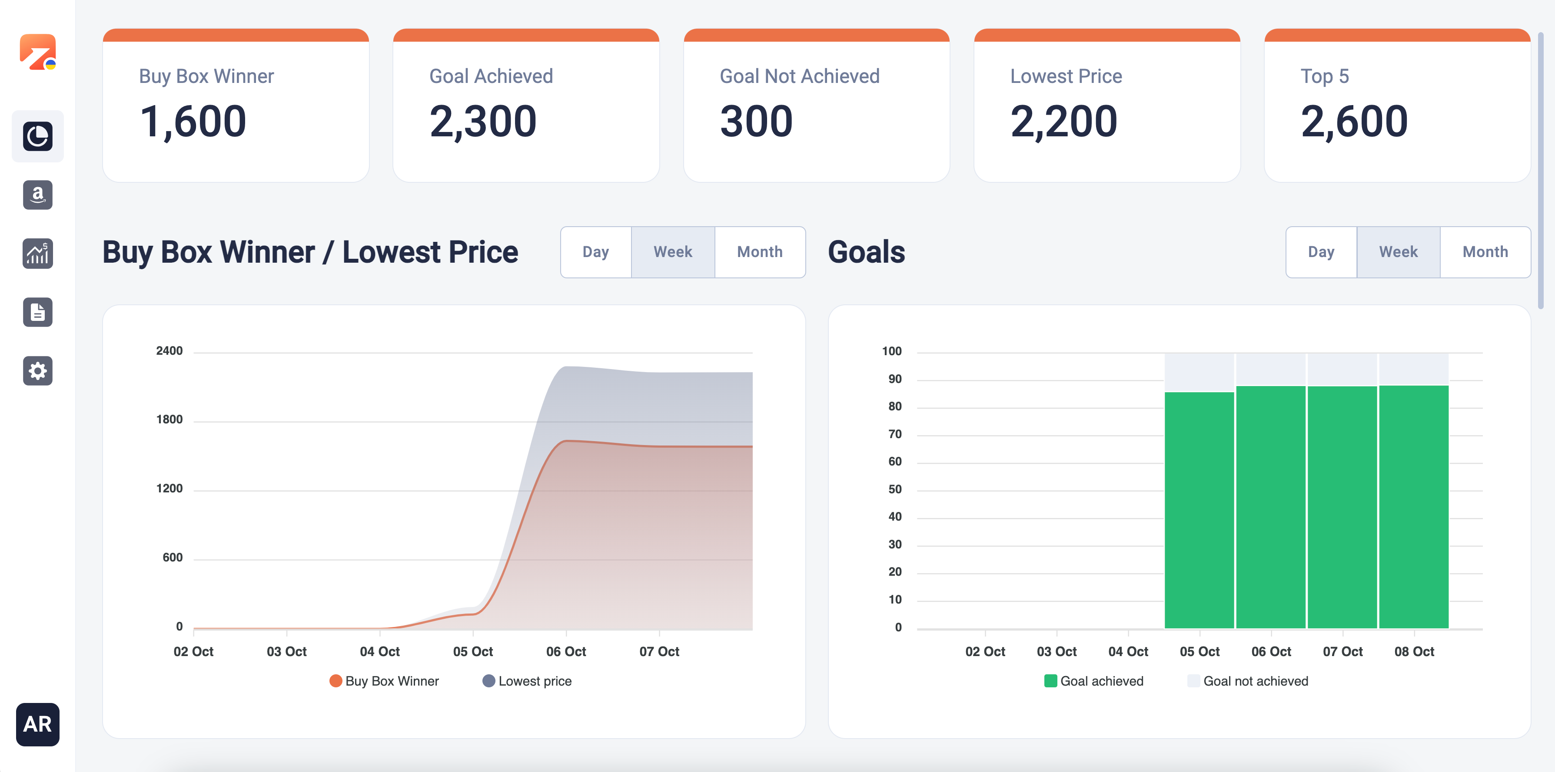
Task: Open the settings gear icon
Action: click(x=37, y=370)
